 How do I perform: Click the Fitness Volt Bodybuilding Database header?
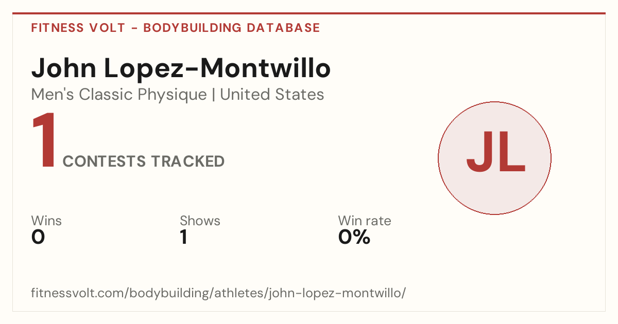pos(176,28)
